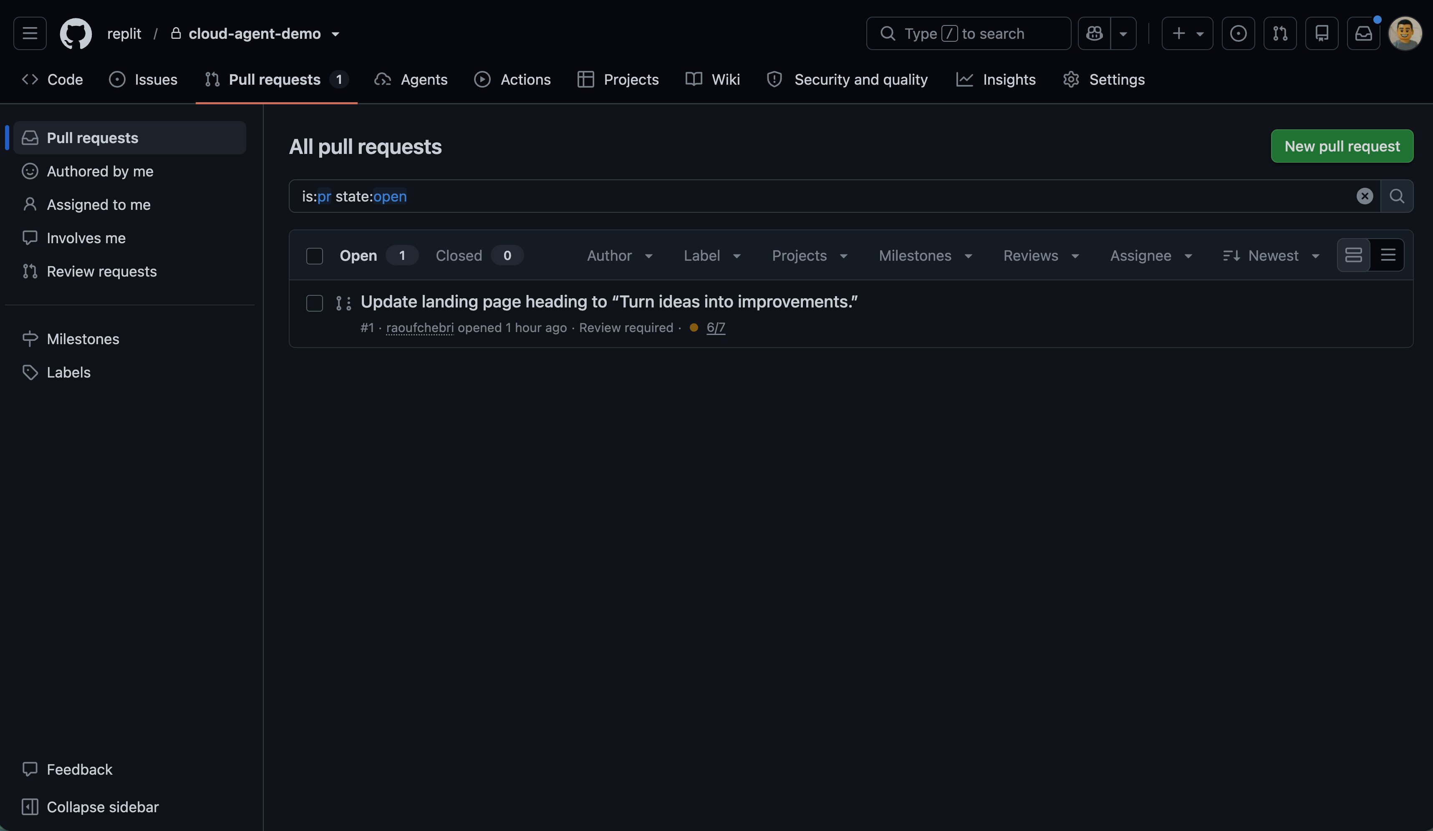Open repository Settings tab
The width and height of the screenshot is (1433, 831).
pyautogui.click(x=1104, y=80)
